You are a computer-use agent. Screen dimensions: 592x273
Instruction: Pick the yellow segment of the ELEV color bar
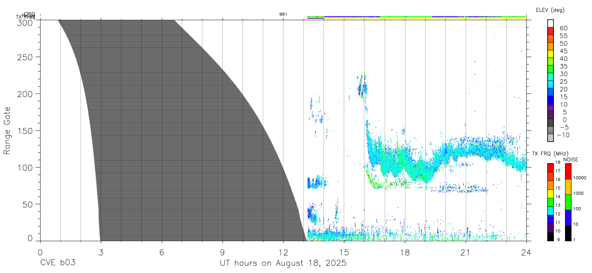coord(551,54)
